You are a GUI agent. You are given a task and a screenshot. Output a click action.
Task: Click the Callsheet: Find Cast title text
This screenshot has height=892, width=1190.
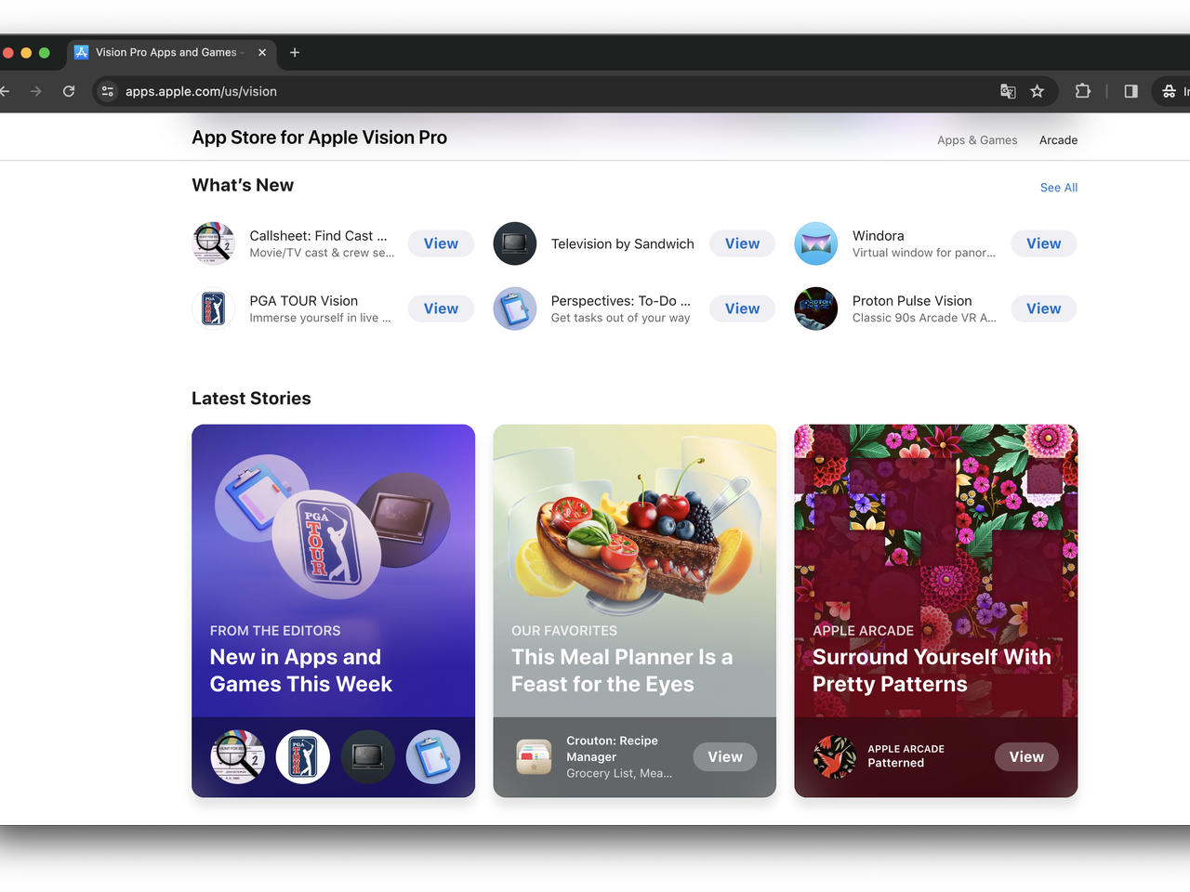point(318,236)
